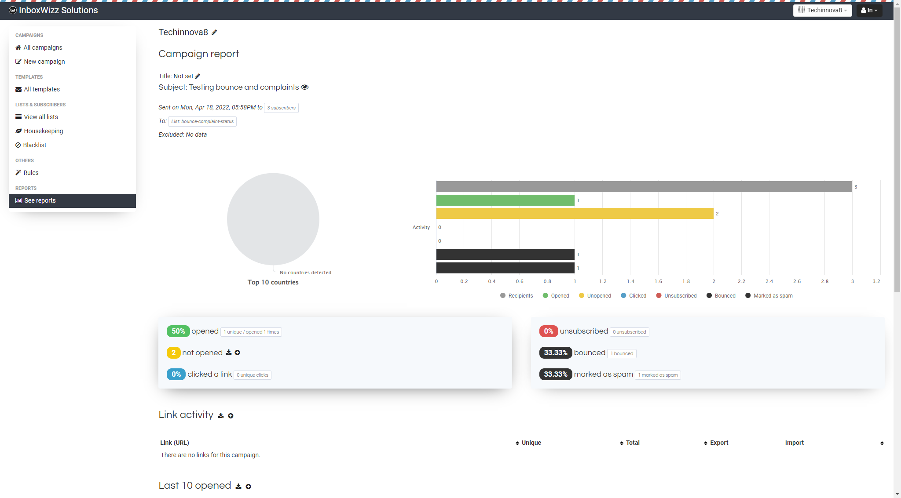The width and height of the screenshot is (901, 498).
Task: Open All campaigns in sidebar
Action: pos(43,47)
